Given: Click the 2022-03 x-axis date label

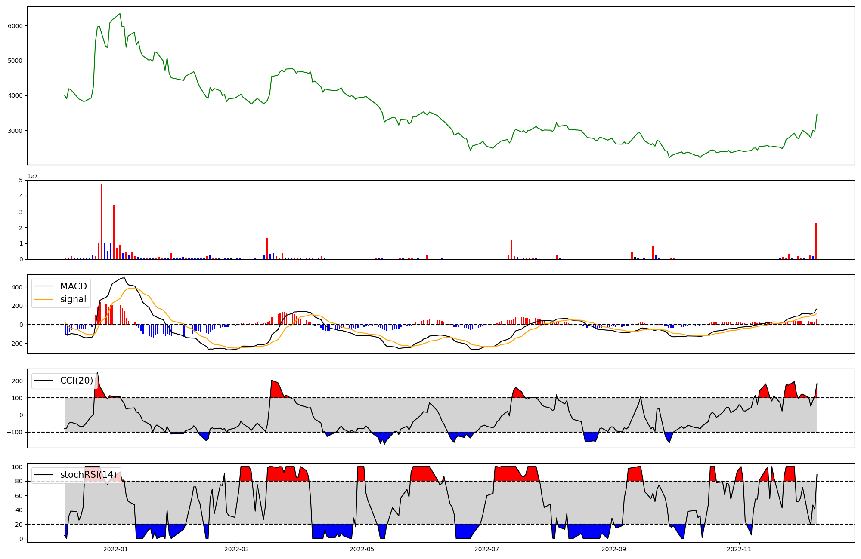Looking at the screenshot, I should (x=237, y=549).
